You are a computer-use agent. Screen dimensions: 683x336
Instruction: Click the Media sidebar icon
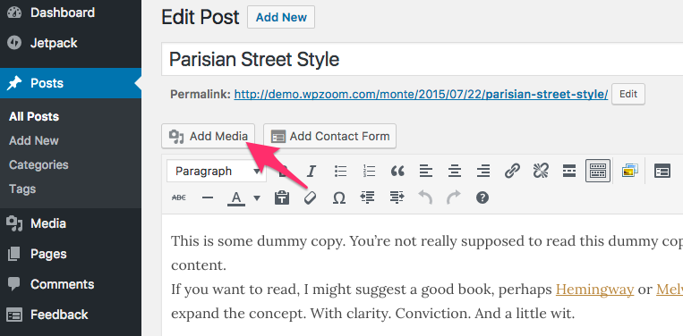pos(14,223)
